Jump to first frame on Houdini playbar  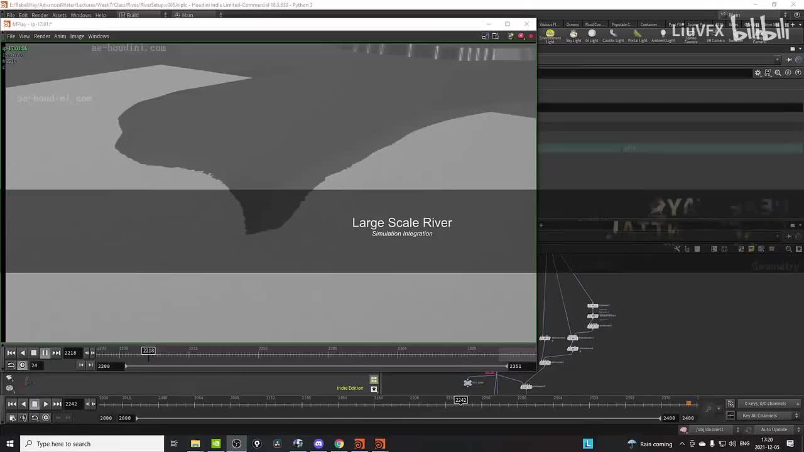[12, 404]
